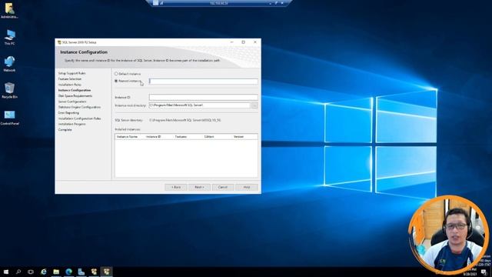This screenshot has width=492, height=277.
Task: Select Feature Selection step
Action: coord(70,78)
